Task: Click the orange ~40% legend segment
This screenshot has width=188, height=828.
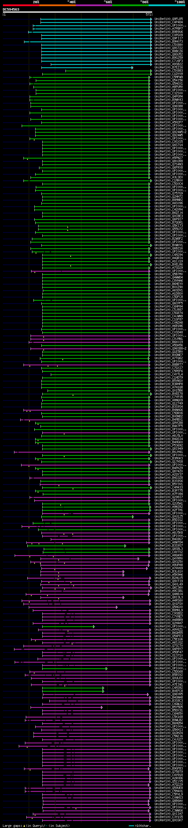Action: (58, 5)
